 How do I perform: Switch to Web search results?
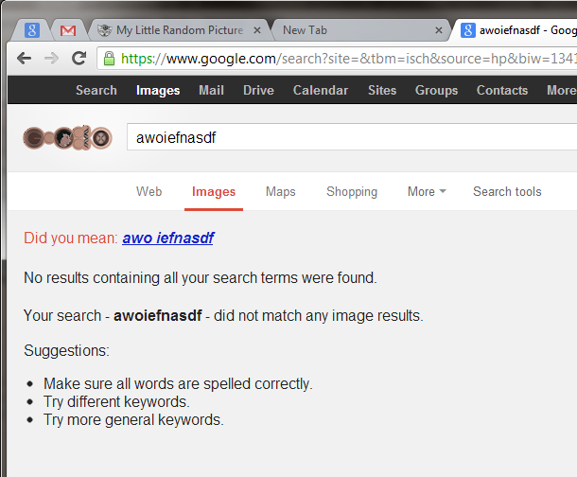[x=149, y=191]
